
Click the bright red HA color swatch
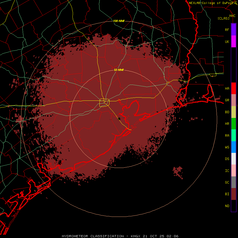tap(234, 88)
